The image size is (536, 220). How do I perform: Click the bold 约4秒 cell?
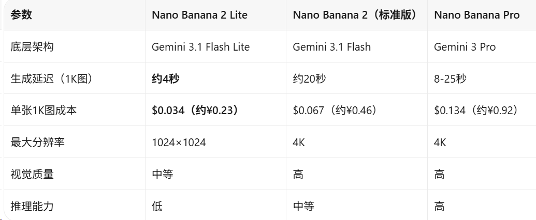[x=165, y=79]
